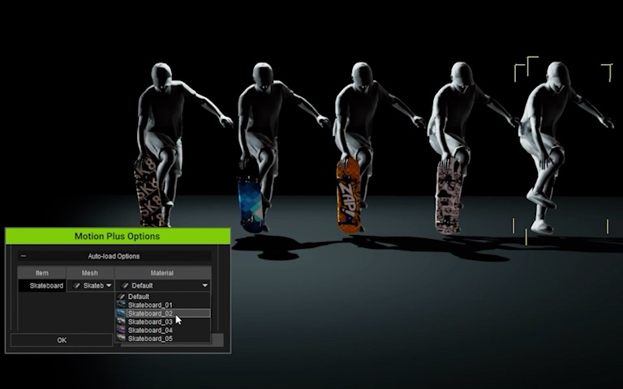Click the Default entry skateboard icon
Viewport: 623px width, 389px height.
click(x=122, y=297)
